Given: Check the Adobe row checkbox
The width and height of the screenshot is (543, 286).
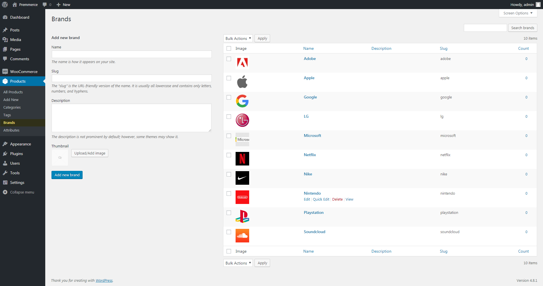Looking at the screenshot, I should point(229,59).
